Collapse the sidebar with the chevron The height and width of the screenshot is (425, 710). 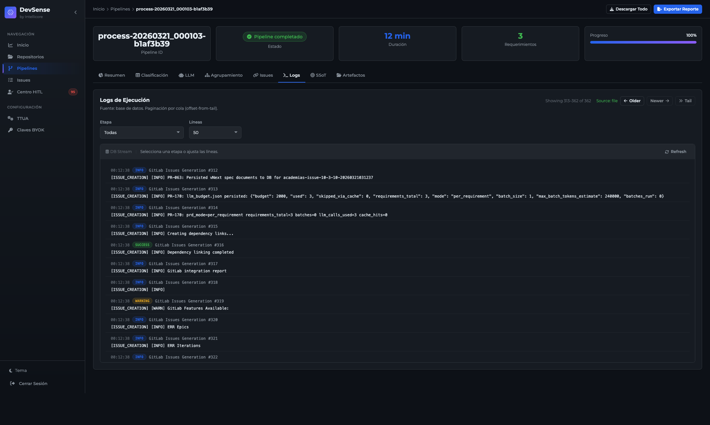[x=75, y=12]
